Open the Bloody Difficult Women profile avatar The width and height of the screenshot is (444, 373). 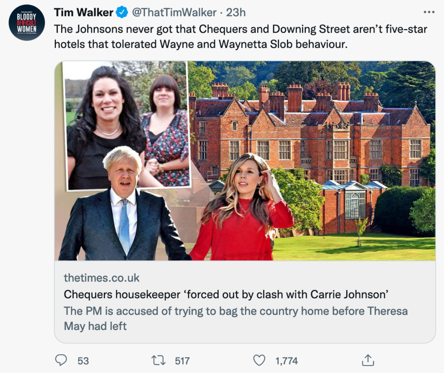tap(27, 22)
